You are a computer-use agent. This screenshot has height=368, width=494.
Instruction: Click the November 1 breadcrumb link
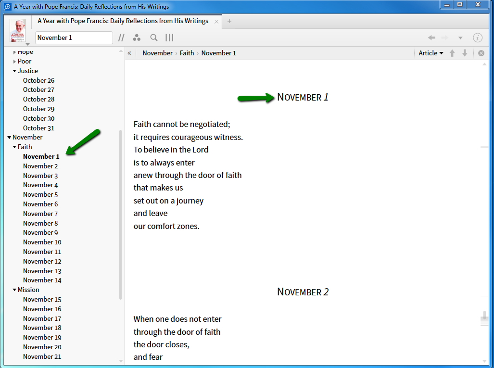click(219, 53)
